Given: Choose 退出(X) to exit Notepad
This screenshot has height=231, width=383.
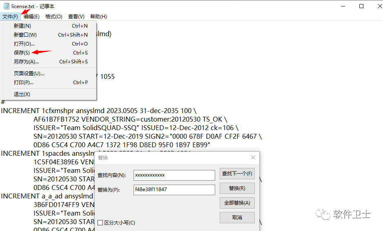Looking at the screenshot, I should 48,94.
